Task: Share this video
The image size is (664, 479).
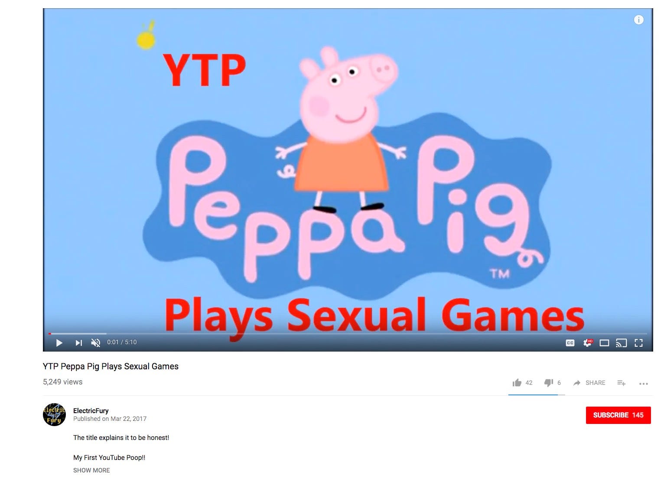Action: point(589,383)
